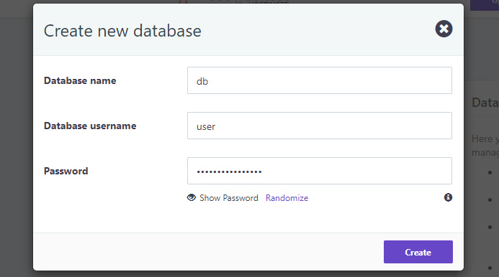Click the partially hidden purple button behind dialog
The image size is (499, 277).
485,5
